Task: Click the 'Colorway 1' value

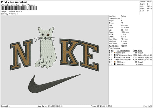Action: [x=14, y=14]
